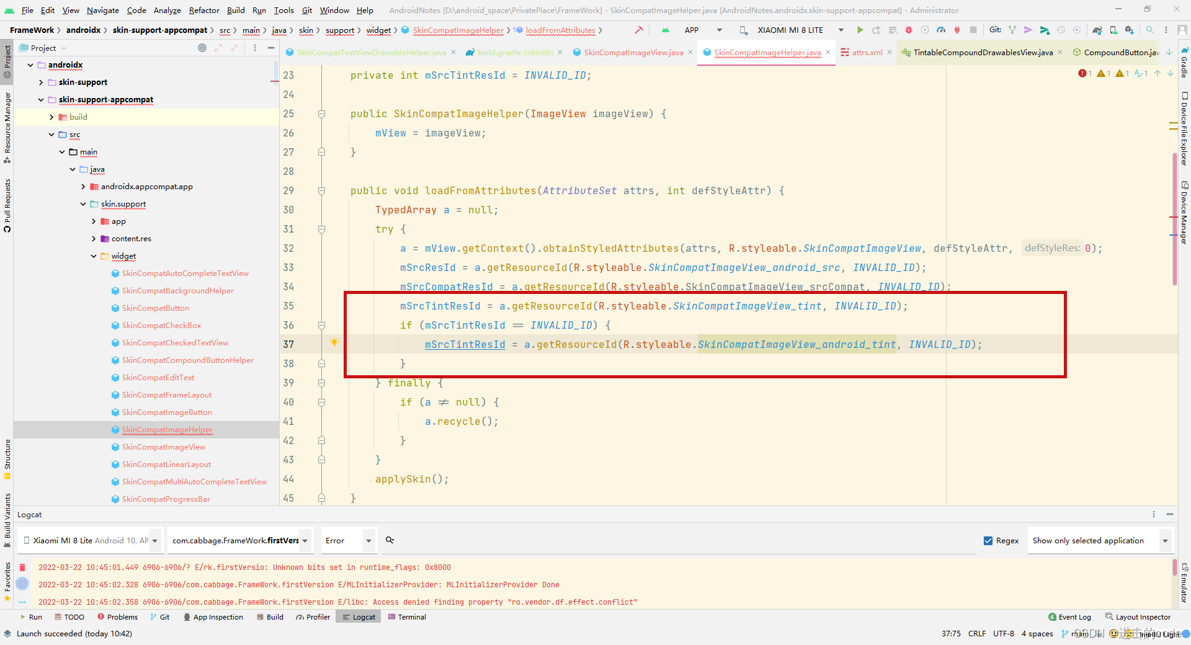Open the Problems tool window button
The height and width of the screenshot is (645, 1191).
pyautogui.click(x=117, y=617)
